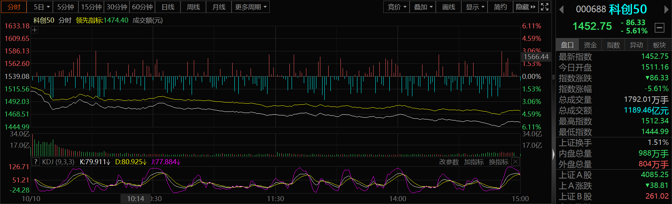
Task: Expand the 更多周期 dropdown
Action: [x=251, y=7]
